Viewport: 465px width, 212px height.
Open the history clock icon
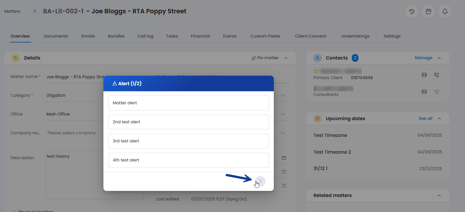[x=412, y=12]
